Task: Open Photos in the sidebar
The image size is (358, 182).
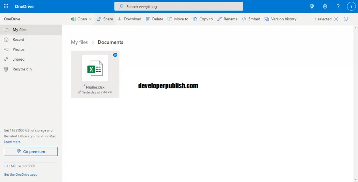Action: pyautogui.click(x=31, y=50)
